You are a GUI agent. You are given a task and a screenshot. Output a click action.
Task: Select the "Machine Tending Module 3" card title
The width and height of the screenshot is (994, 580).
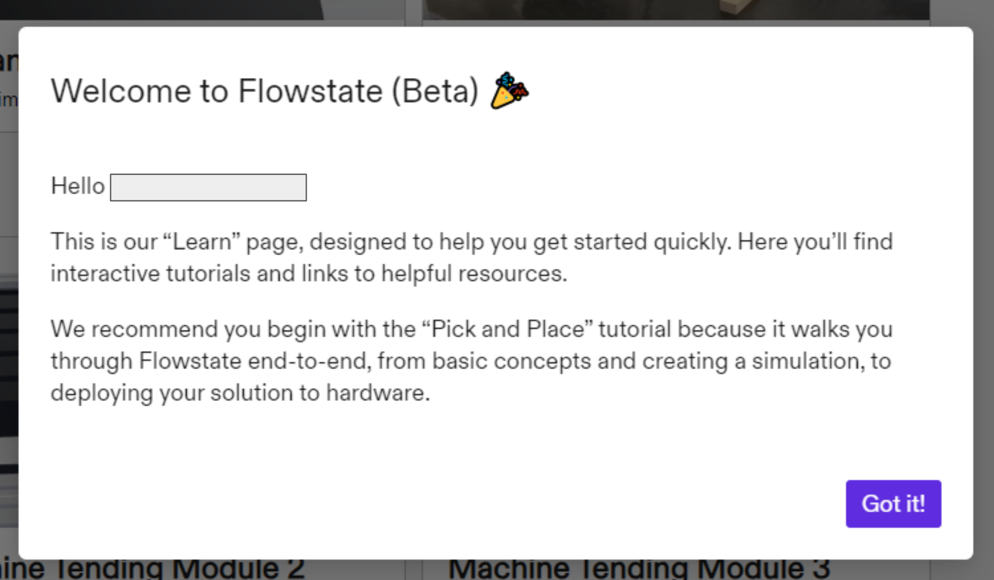point(639,569)
